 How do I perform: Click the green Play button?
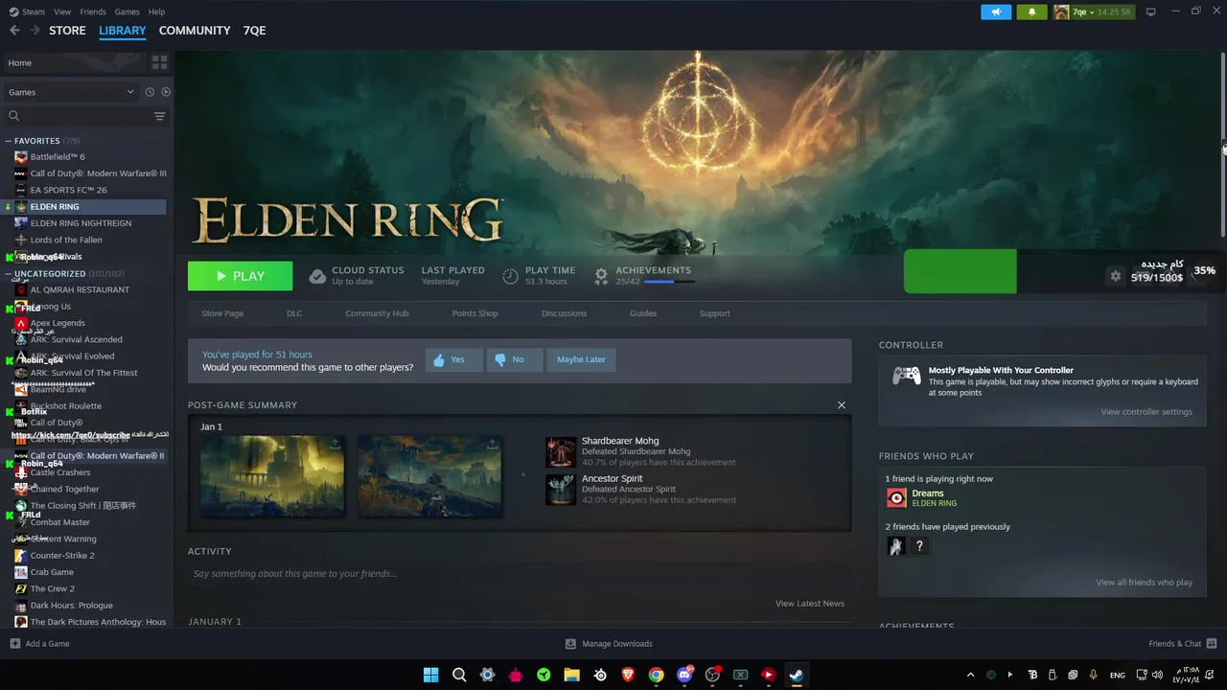click(x=241, y=276)
